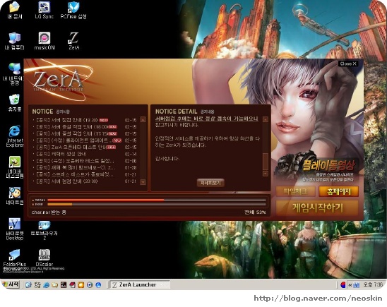Open the 시작 Start menu

(11, 284)
